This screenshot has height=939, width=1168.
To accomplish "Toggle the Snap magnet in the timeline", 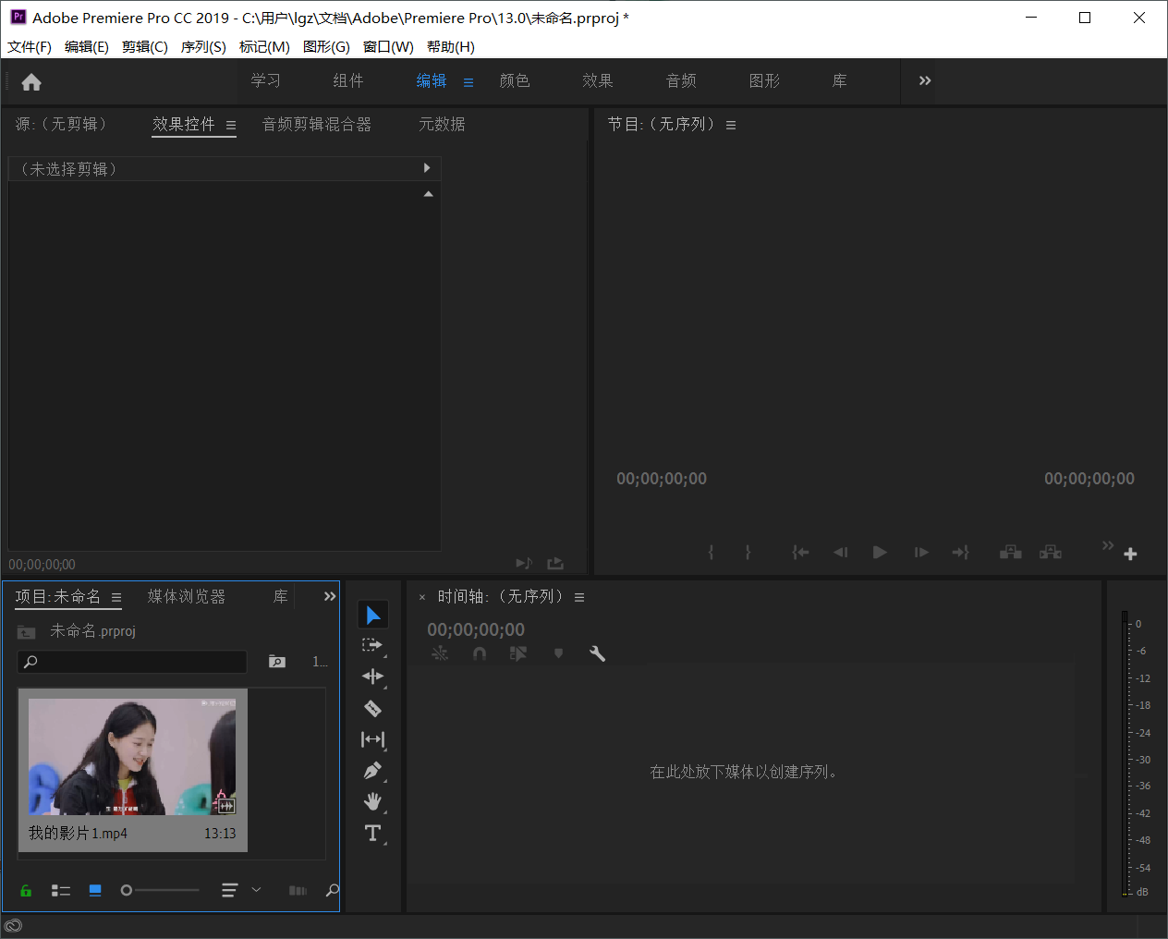I will [x=480, y=653].
